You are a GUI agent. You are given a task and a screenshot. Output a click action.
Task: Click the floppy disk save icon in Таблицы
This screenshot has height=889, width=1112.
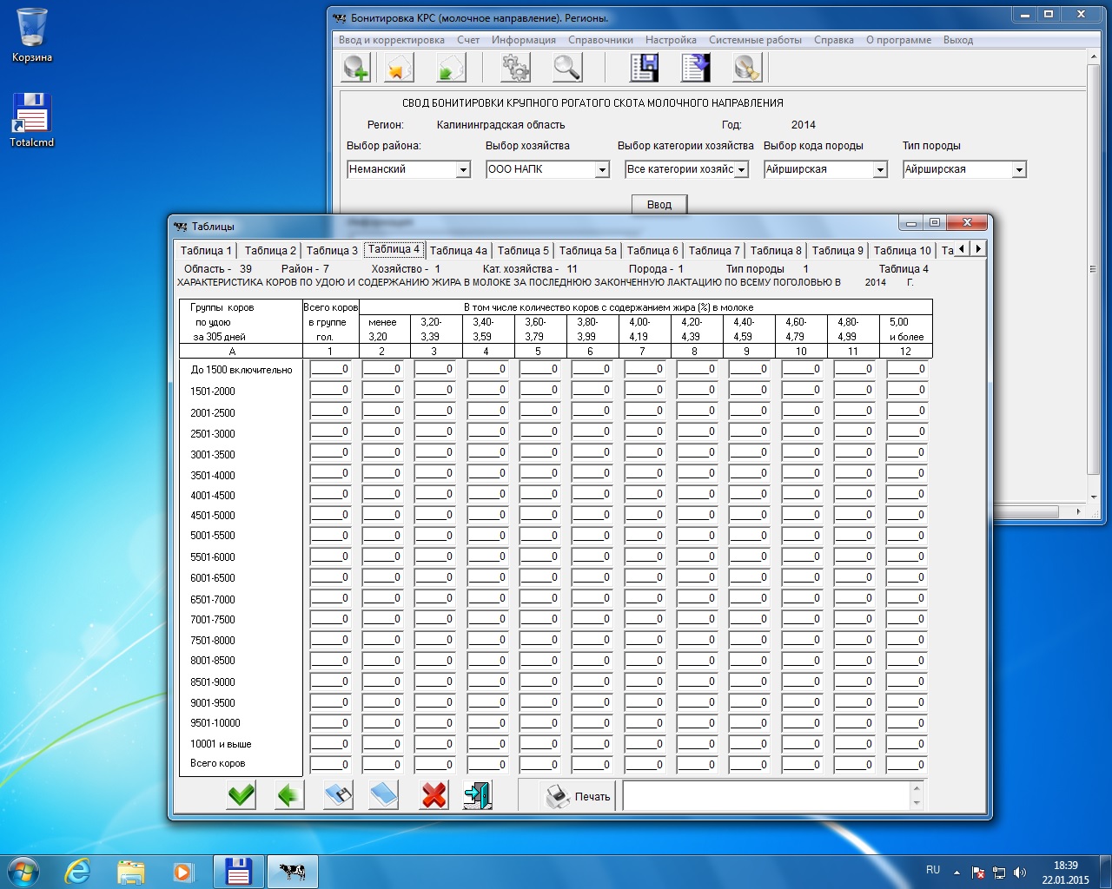(338, 794)
